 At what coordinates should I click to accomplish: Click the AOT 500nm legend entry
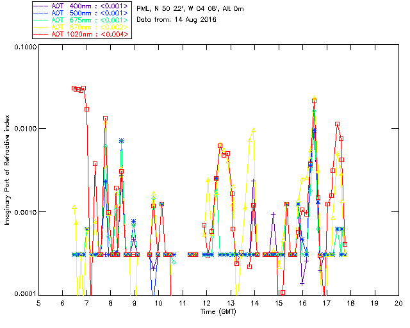pyautogui.click(x=81, y=13)
